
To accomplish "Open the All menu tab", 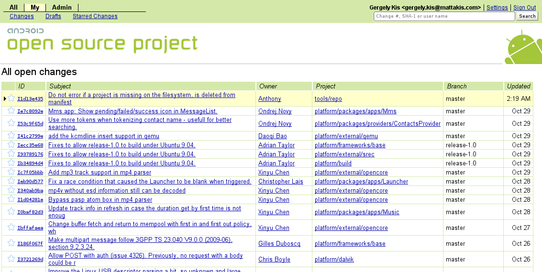I will pos(13,7).
